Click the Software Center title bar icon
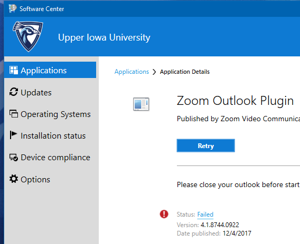Viewport: 300px width, 244px height. (13, 8)
